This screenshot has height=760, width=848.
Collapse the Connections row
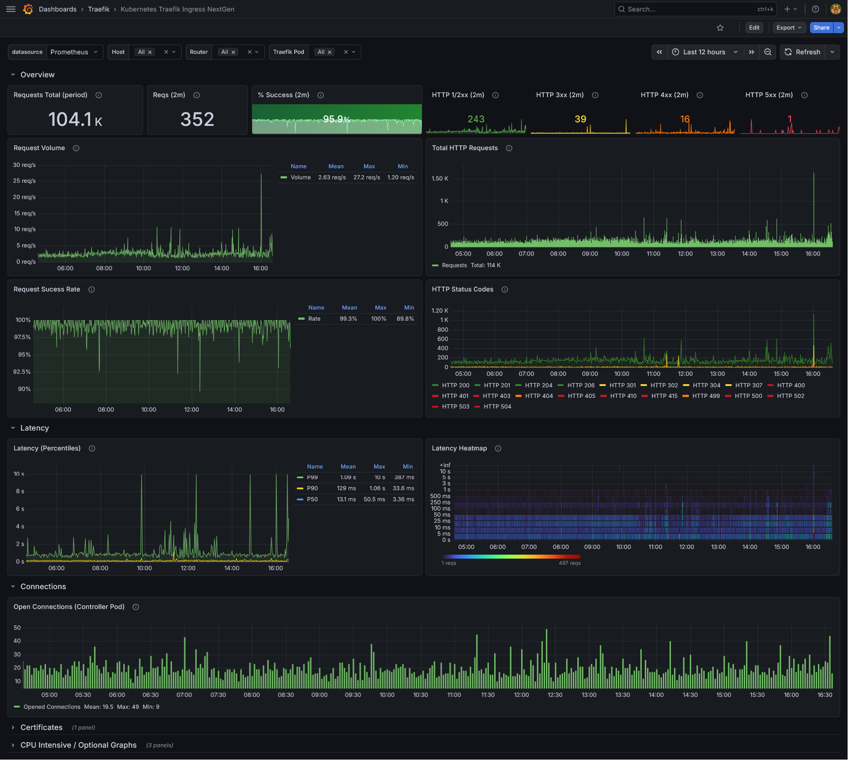tap(13, 586)
